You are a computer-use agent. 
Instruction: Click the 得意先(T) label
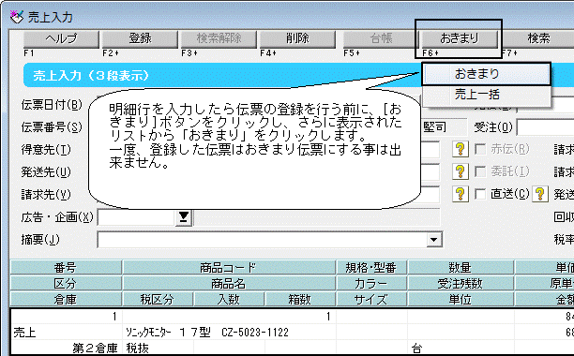(46, 150)
